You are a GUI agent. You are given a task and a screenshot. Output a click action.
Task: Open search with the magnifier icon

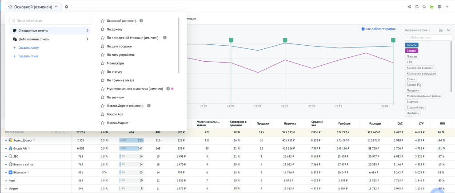(424, 7)
